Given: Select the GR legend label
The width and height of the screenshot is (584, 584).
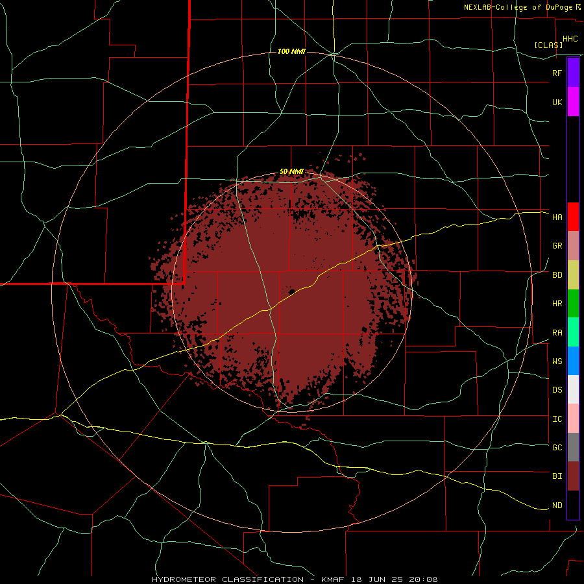Looking at the screenshot, I should (557, 246).
